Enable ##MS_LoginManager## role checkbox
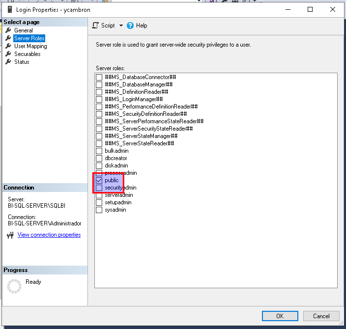This screenshot has width=346, height=329. pos(99,99)
